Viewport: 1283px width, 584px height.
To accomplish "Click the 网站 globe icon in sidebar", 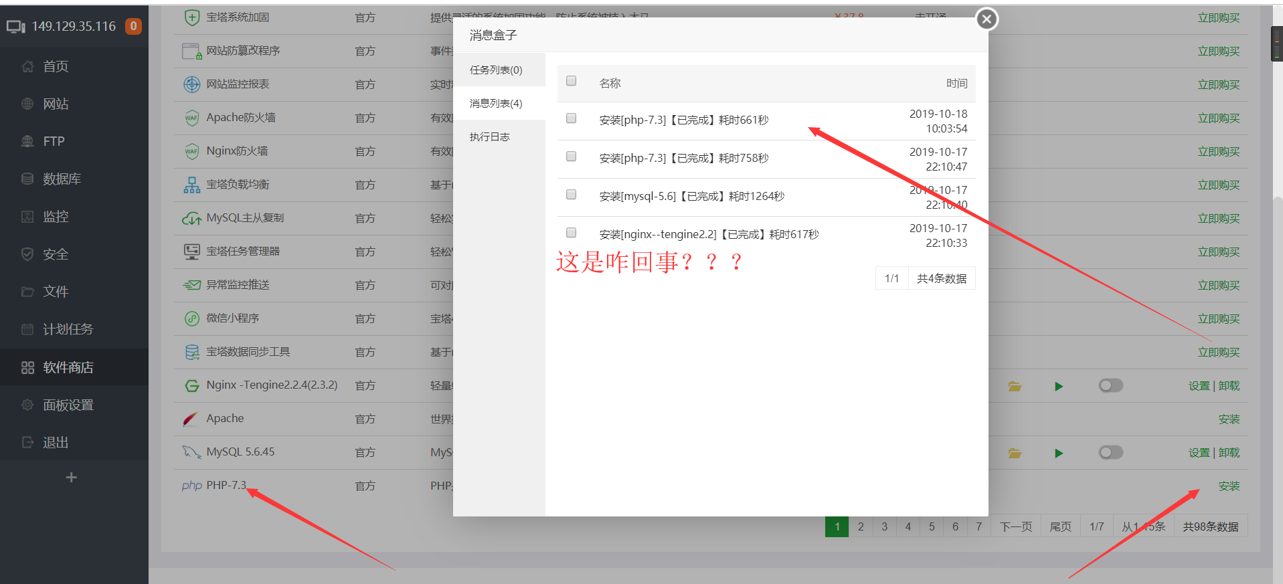I will pos(27,104).
